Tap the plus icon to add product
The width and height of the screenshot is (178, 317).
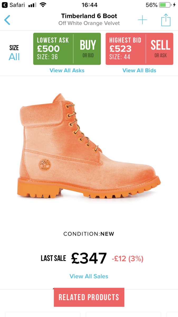[x=142, y=20]
